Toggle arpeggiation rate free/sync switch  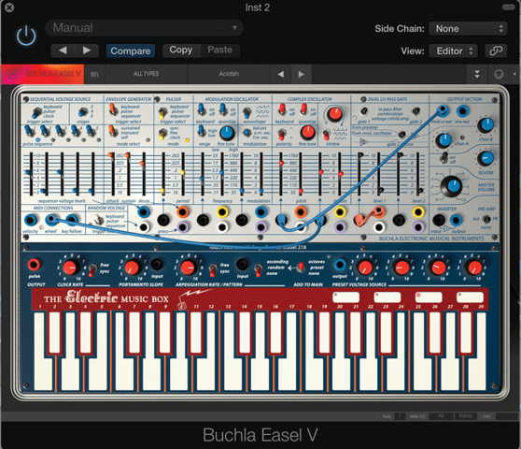(213, 269)
